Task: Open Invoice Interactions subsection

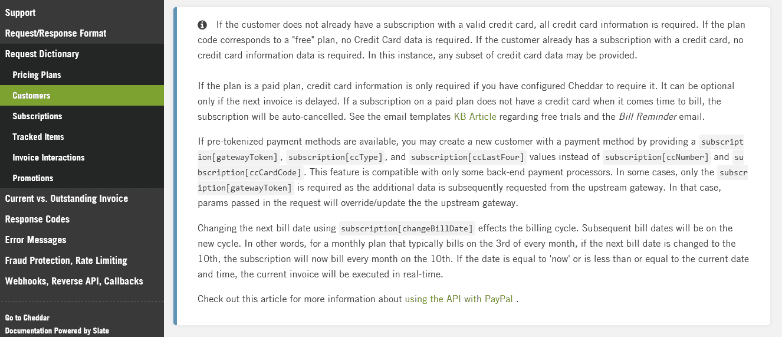Action: click(x=48, y=158)
